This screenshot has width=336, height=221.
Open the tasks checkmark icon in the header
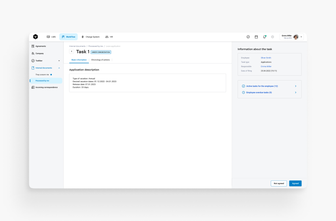[x=248, y=37]
